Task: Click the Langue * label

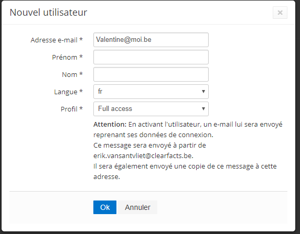Action: coord(68,92)
